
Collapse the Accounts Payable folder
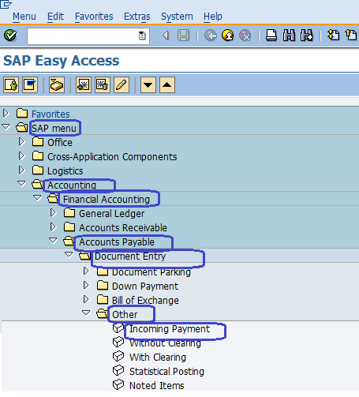pyautogui.click(x=53, y=240)
